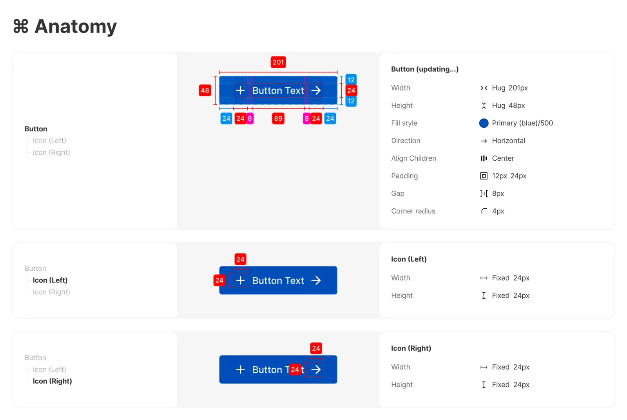
Task: Select bold Icon (Right) in third tree
Action: point(52,381)
